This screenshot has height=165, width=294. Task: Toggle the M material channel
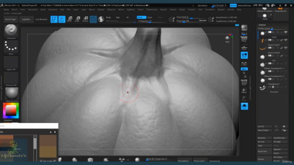(128, 17)
